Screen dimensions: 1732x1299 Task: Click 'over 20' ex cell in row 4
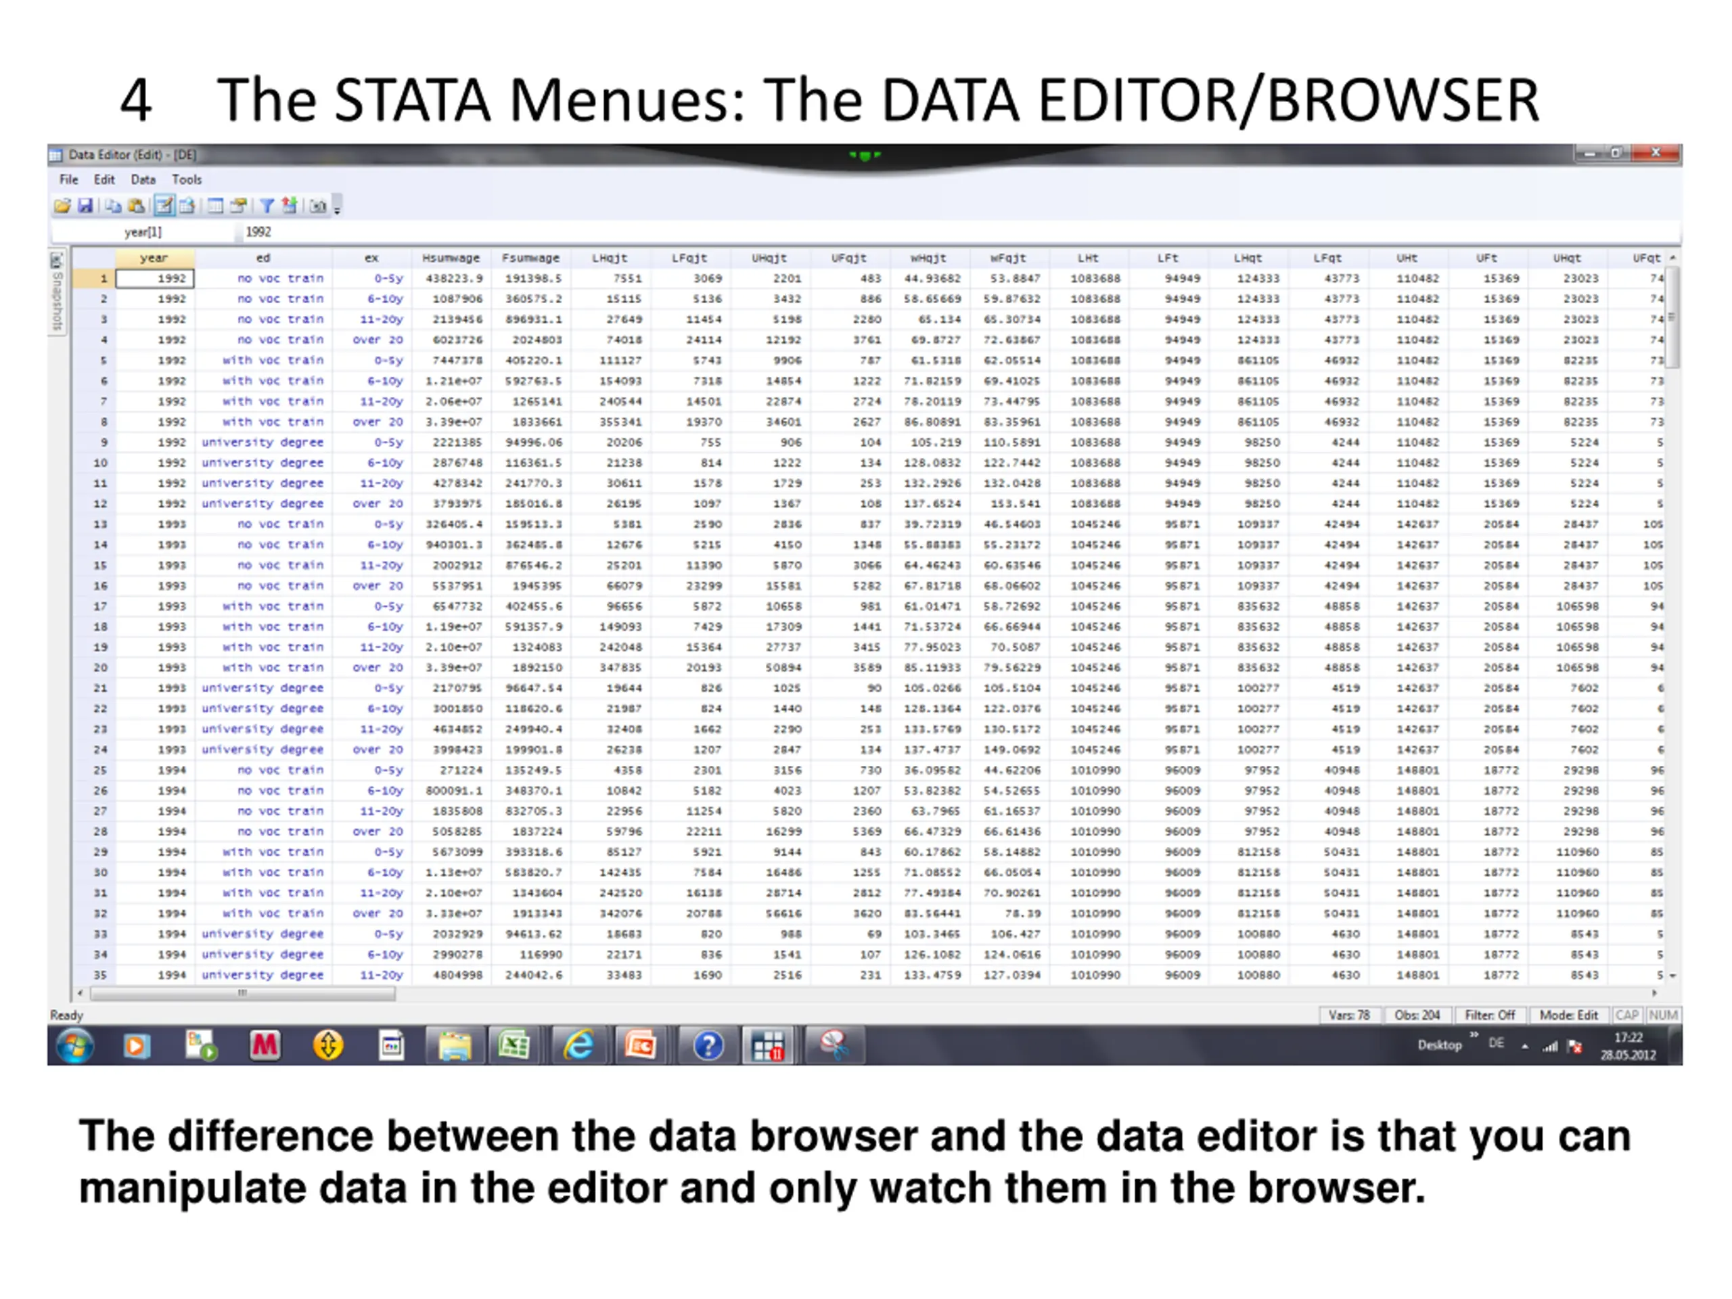[x=372, y=340]
